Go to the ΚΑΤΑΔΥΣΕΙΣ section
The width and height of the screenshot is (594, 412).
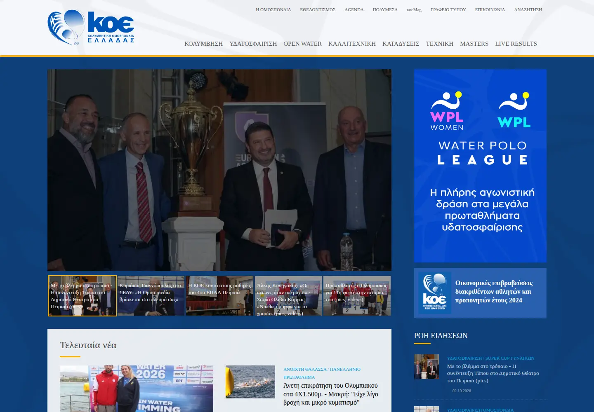[x=401, y=44]
